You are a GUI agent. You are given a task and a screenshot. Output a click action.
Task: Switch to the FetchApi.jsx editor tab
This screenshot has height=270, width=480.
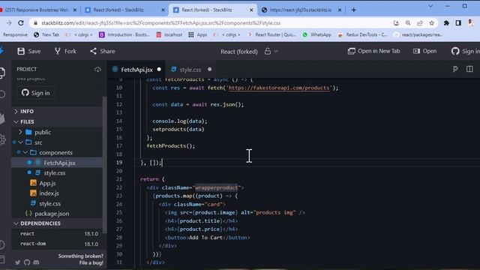coord(136,70)
